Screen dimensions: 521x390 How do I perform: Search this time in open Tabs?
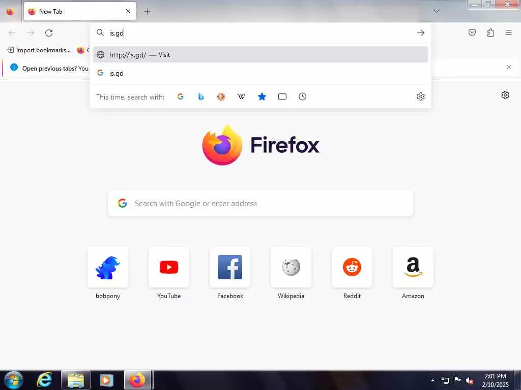[282, 96]
